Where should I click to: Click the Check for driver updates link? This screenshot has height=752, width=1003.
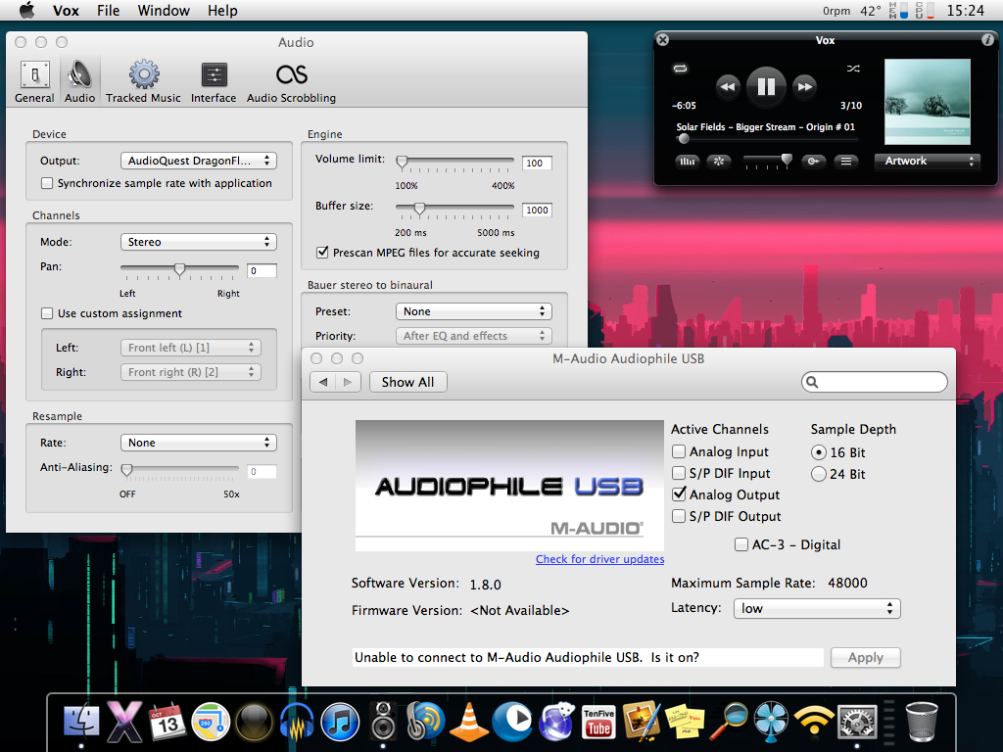(600, 559)
